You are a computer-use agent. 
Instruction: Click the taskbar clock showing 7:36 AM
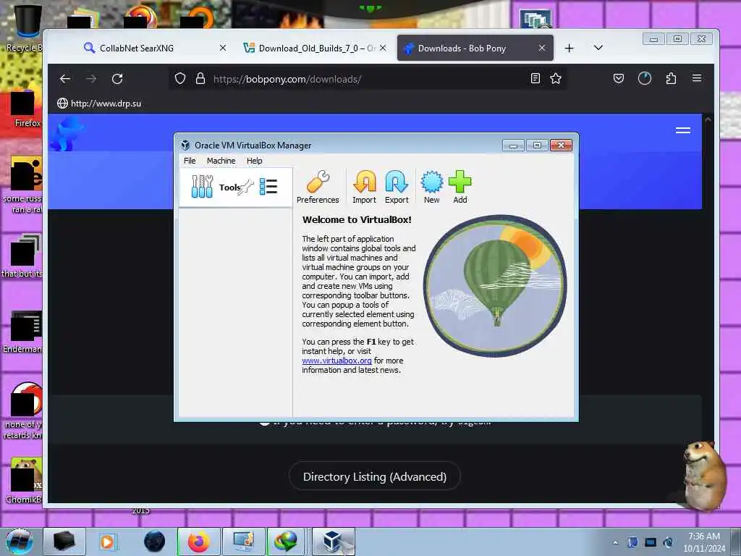(704, 542)
